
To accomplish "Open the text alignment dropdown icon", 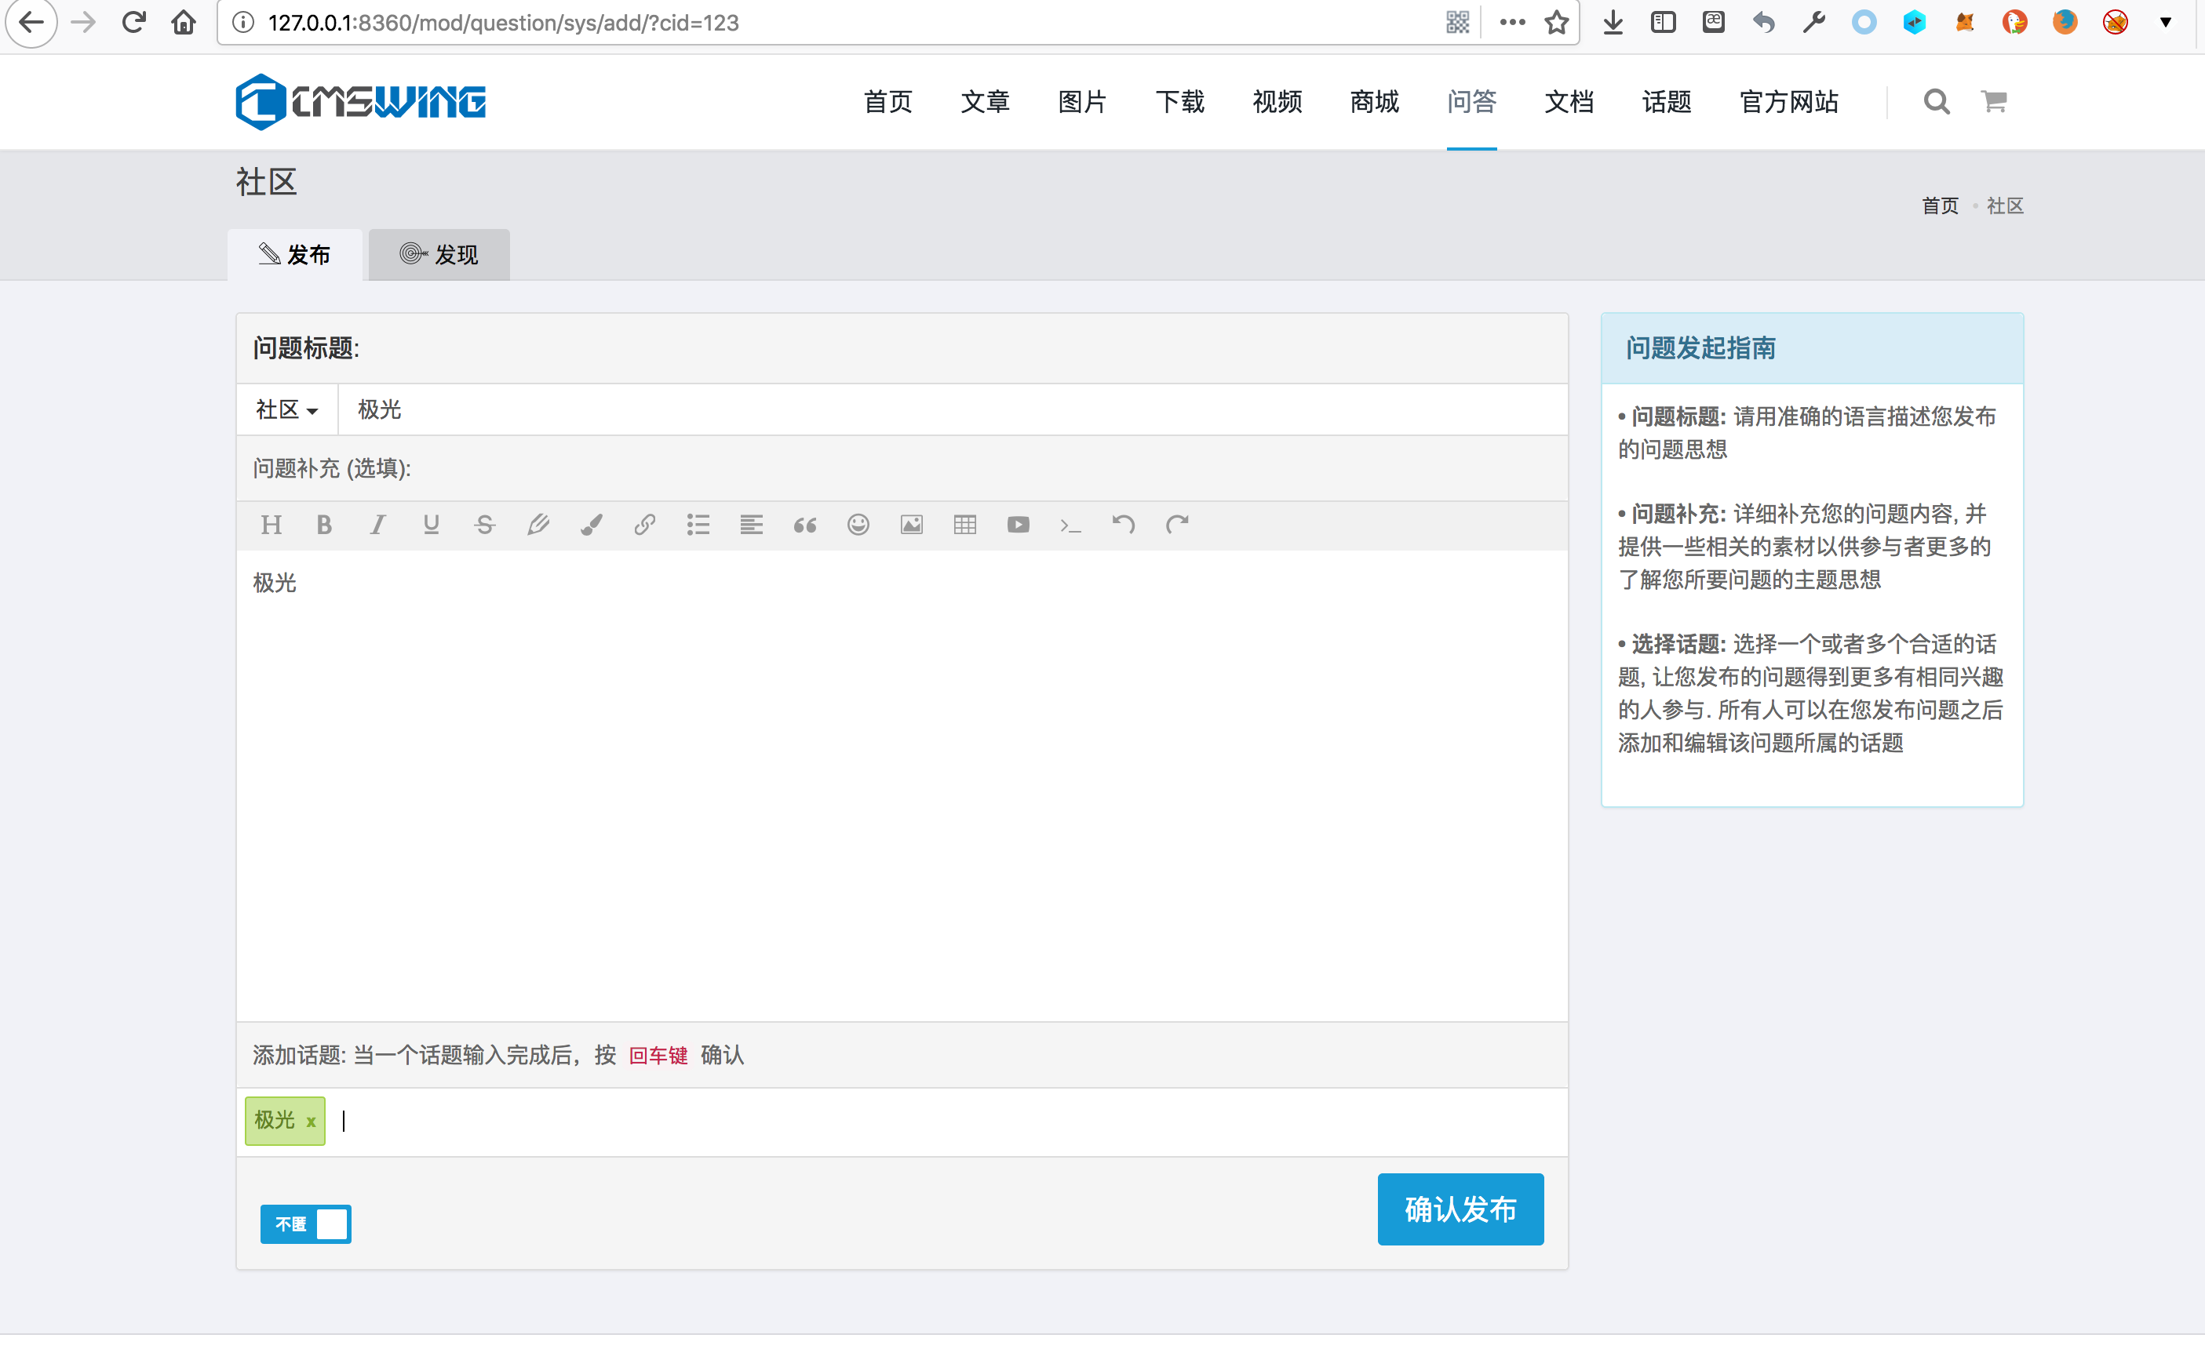I will pyautogui.click(x=751, y=525).
